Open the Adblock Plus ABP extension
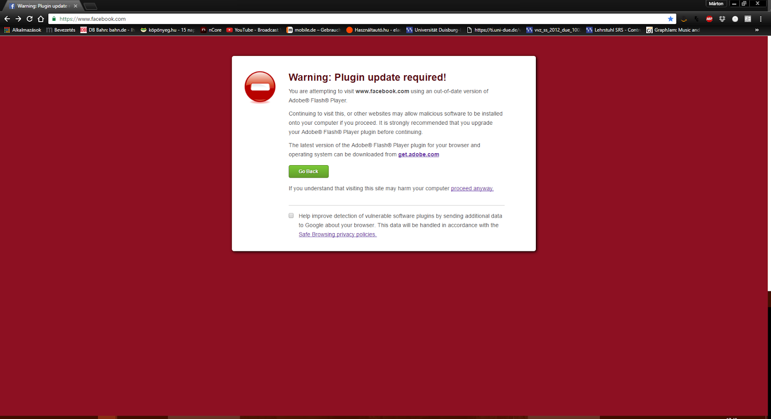Viewport: 771px width, 419px height. point(709,19)
